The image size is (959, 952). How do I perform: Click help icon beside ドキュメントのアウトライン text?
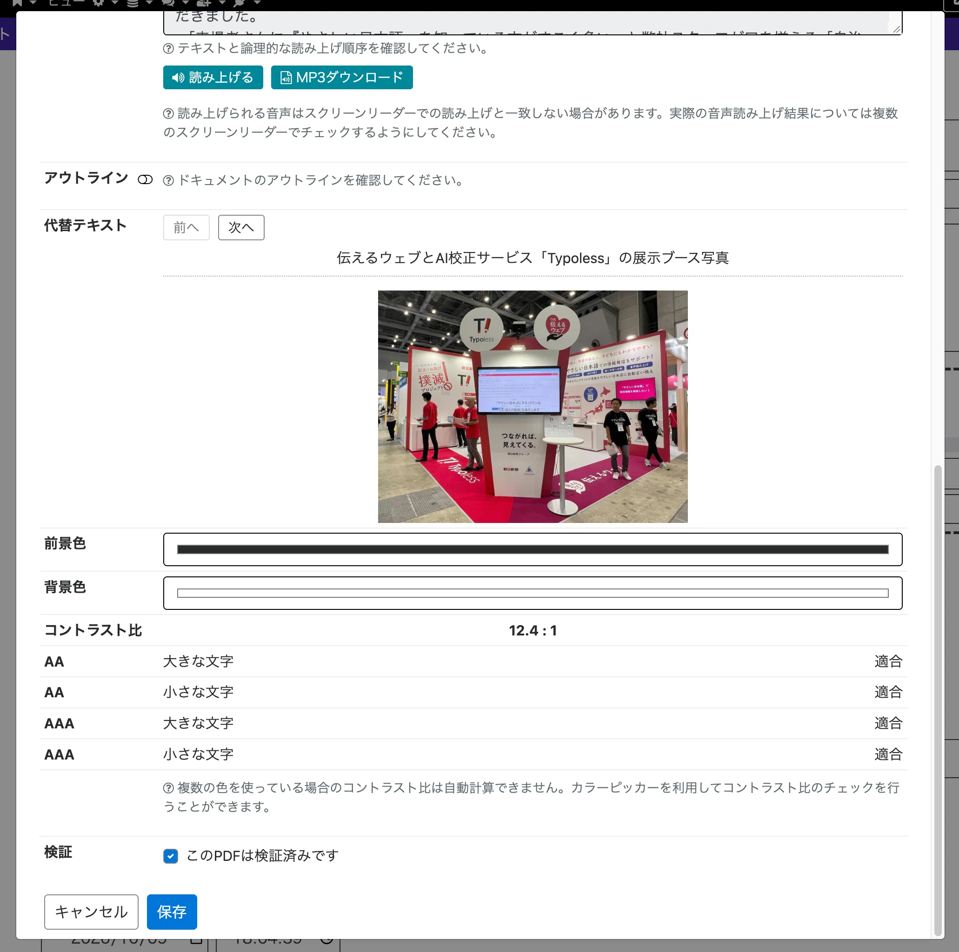(x=168, y=180)
